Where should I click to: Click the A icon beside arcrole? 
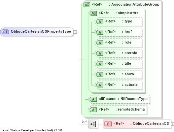100,53
